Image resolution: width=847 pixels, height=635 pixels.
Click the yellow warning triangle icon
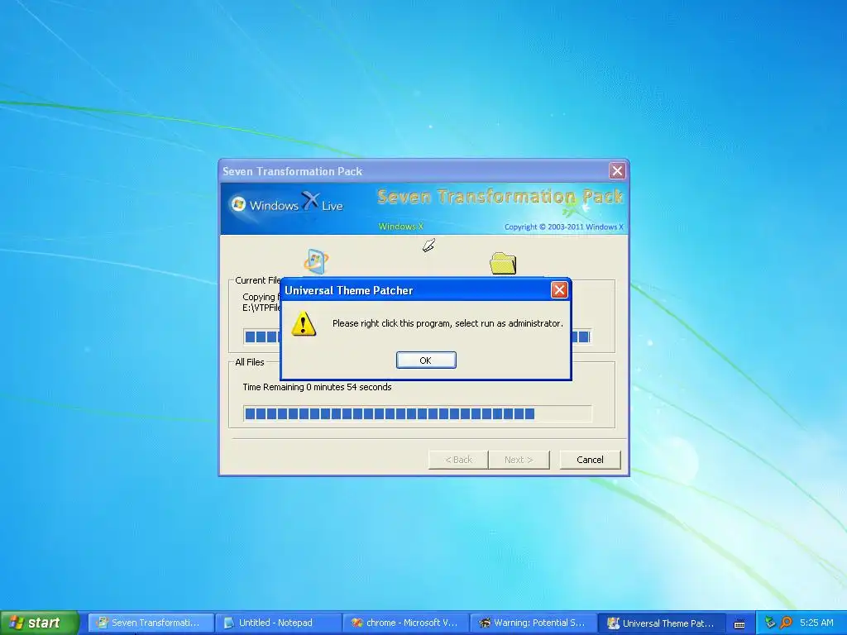304,323
